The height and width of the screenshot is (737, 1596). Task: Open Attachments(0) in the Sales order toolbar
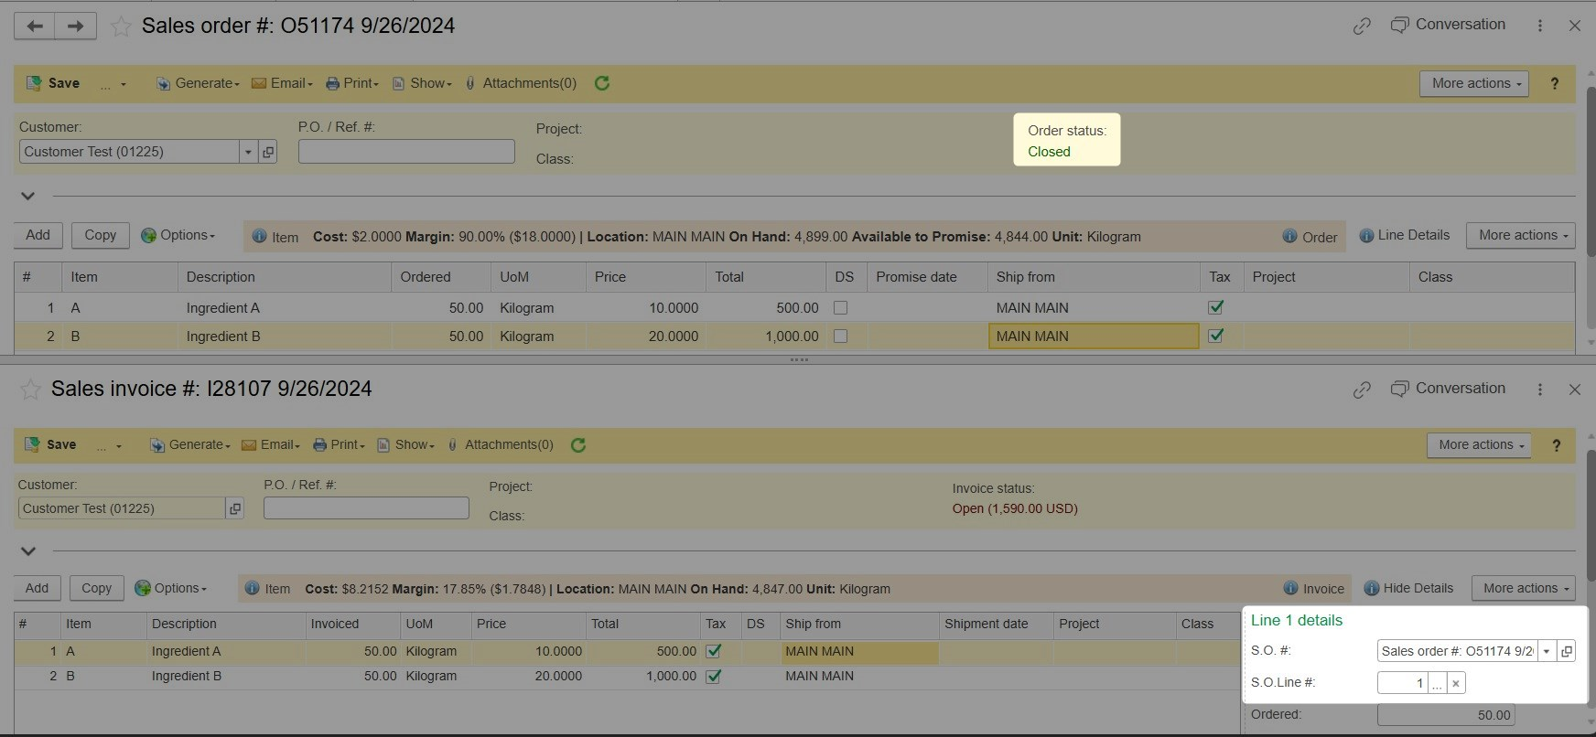click(520, 83)
